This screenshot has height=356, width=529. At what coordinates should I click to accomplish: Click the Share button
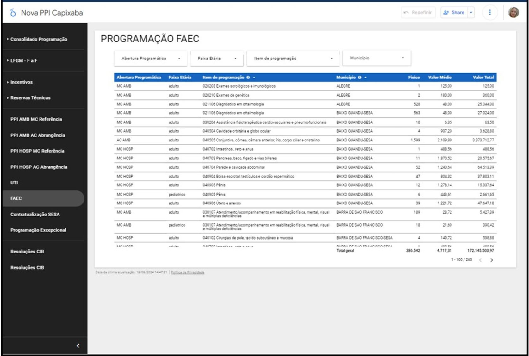454,13
